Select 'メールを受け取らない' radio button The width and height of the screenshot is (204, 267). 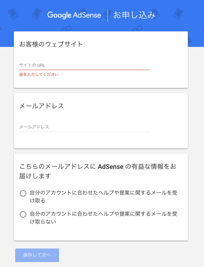(23, 214)
